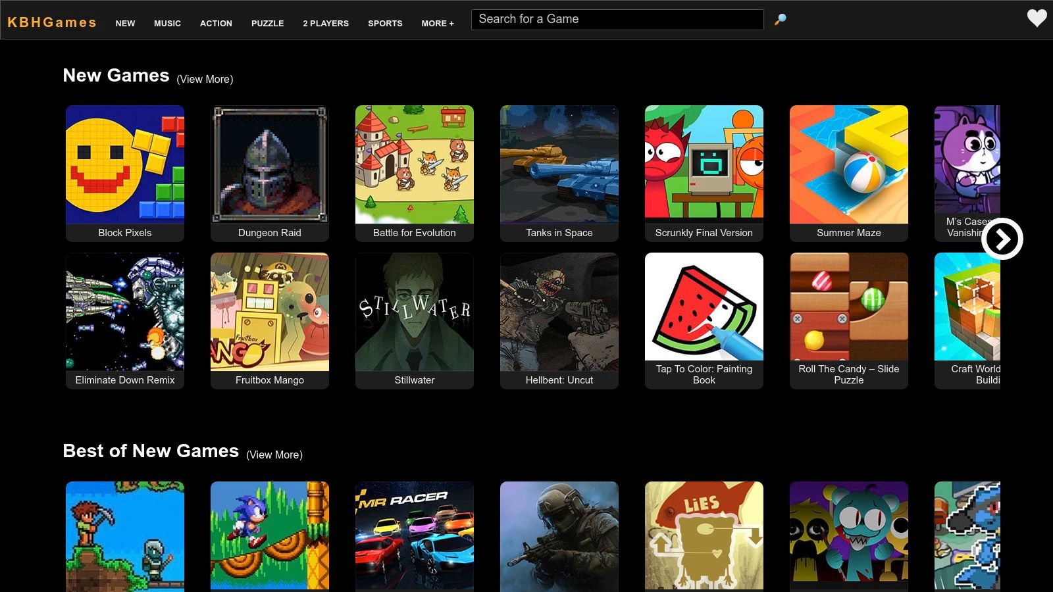
Task: Open the Stillwater game thumbnail
Action: [x=415, y=312]
